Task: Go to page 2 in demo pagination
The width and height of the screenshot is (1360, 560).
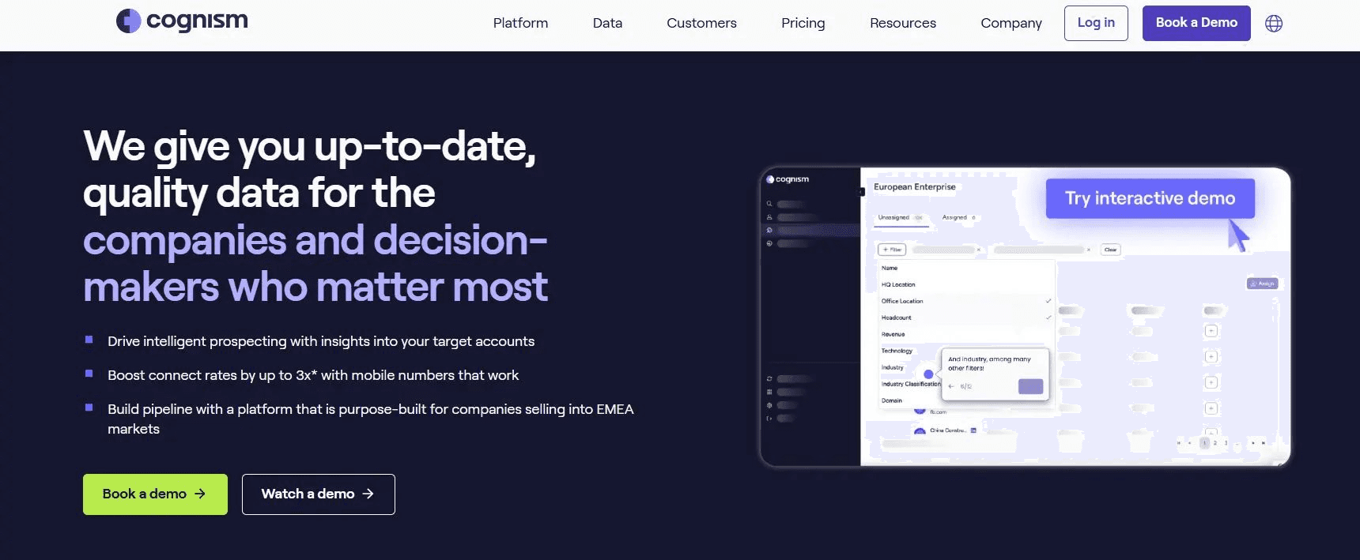Action: pyautogui.click(x=1215, y=443)
